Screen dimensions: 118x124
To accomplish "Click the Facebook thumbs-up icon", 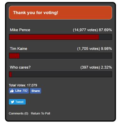I will pyautogui.click(x=12, y=91).
